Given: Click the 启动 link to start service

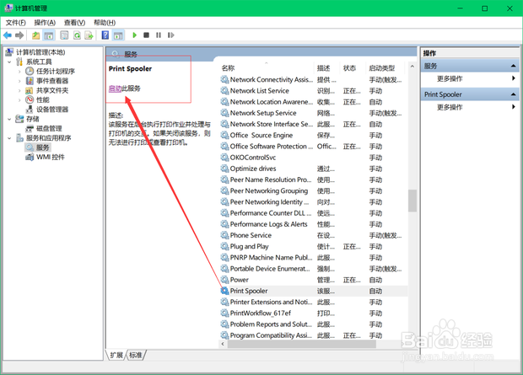Looking at the screenshot, I should click(115, 88).
